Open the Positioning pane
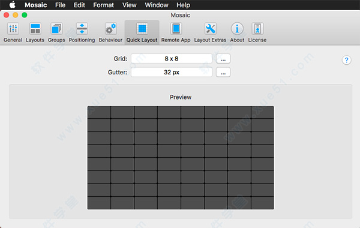Viewport: 360px width, 228px height. click(82, 32)
